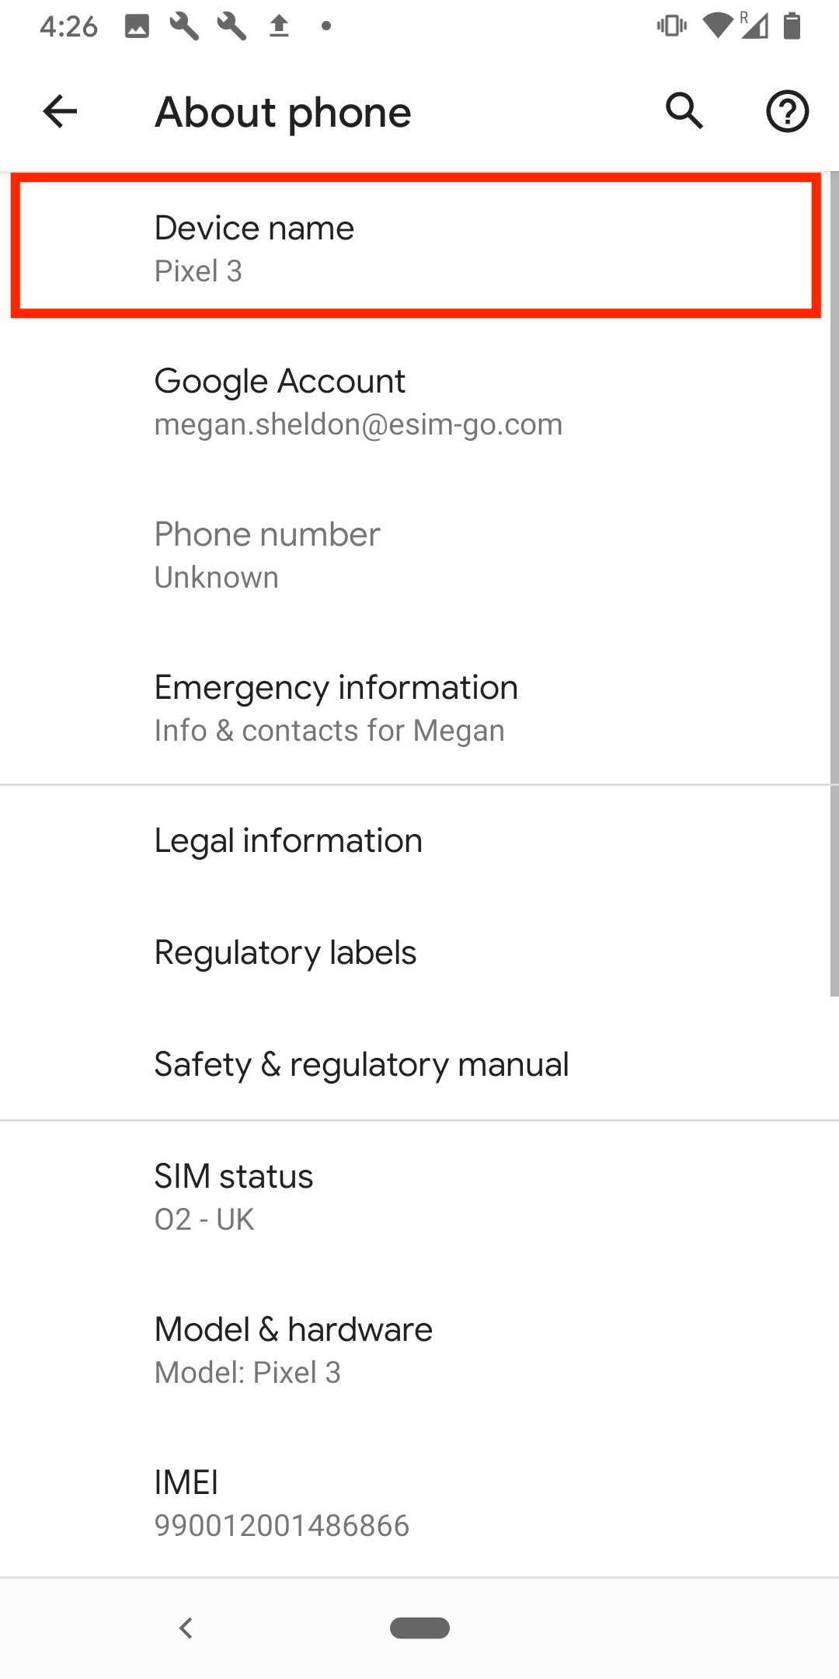Image resolution: width=839 pixels, height=1679 pixels.
Task: View Regulatory labels
Action: click(x=419, y=951)
